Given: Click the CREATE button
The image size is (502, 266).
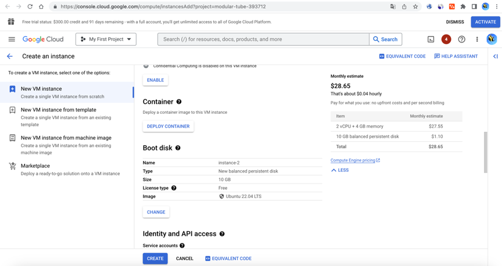Looking at the screenshot, I should [155, 258].
